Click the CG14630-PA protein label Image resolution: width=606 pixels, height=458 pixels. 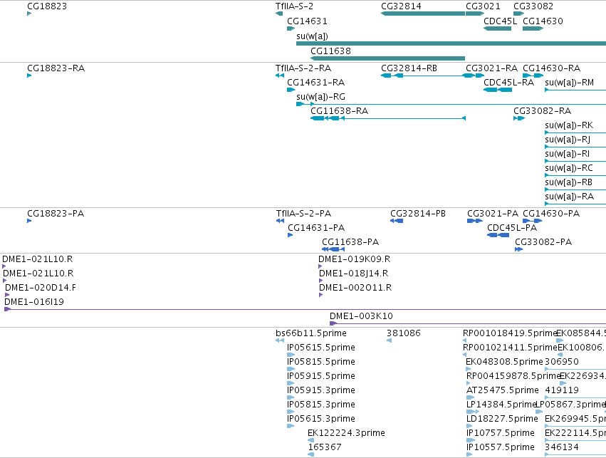[551, 214]
